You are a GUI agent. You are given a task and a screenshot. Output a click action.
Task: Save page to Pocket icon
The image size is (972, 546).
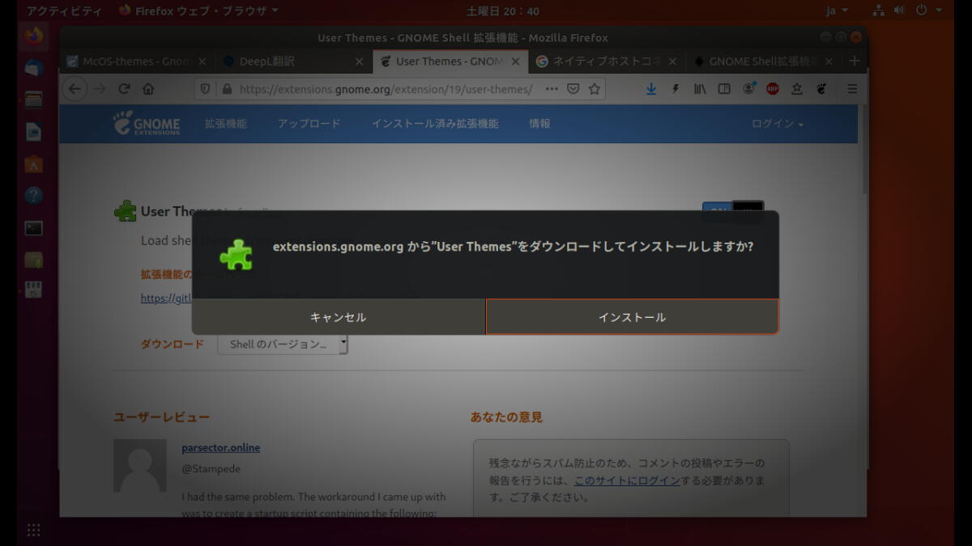tap(573, 89)
